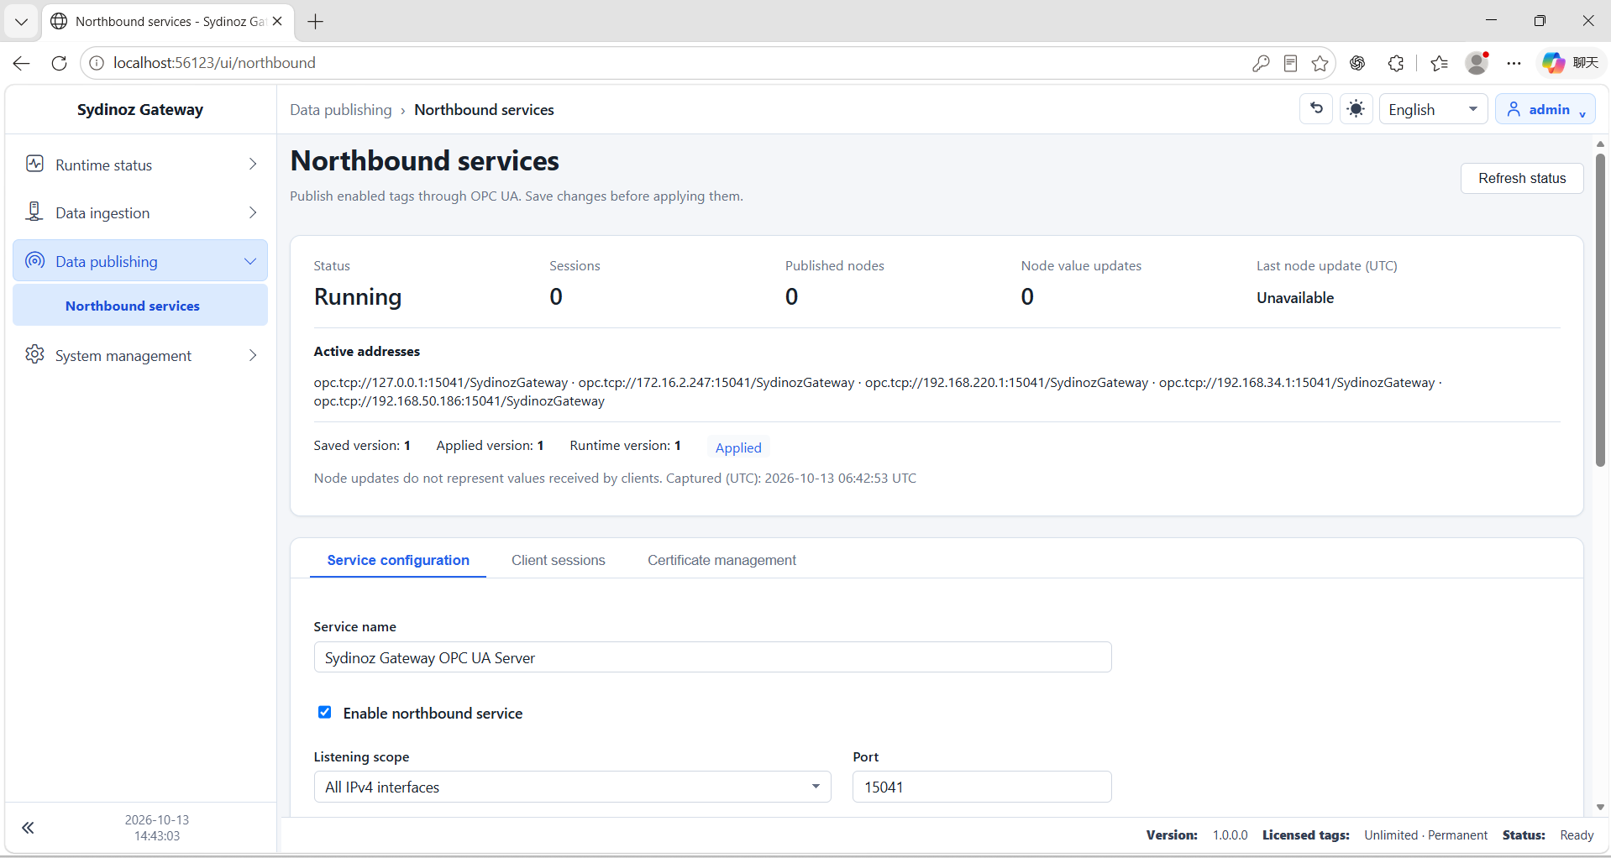
Task: Switch to Certificate management tab
Action: coord(722,560)
